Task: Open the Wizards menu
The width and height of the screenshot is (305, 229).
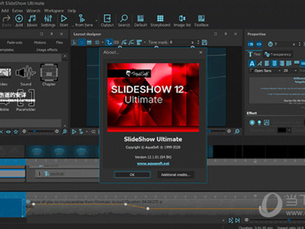Action: pyautogui.click(x=34, y=11)
